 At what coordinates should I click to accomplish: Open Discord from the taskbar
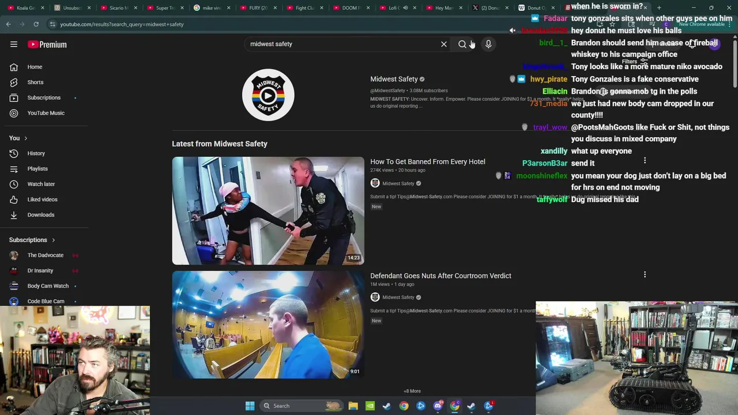[438, 406]
